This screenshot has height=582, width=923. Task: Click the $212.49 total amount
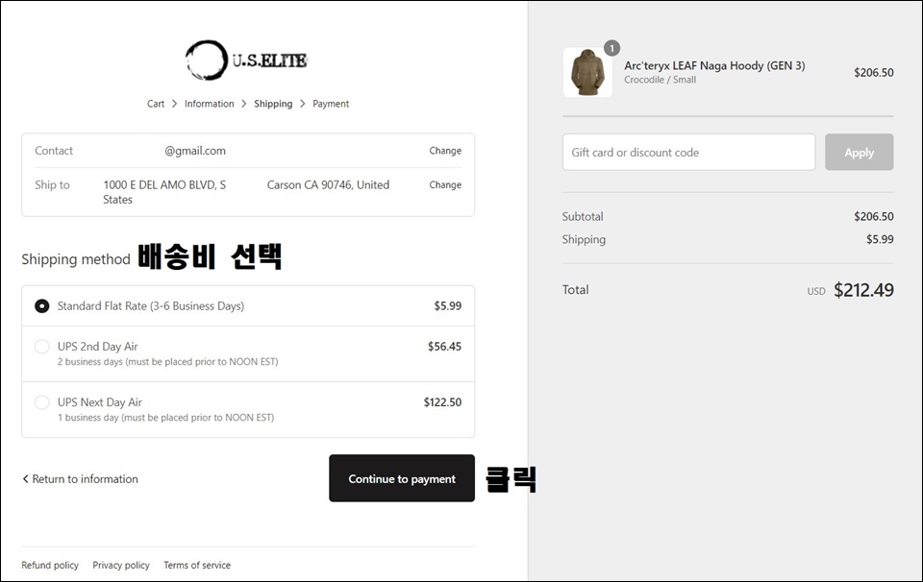coord(863,290)
